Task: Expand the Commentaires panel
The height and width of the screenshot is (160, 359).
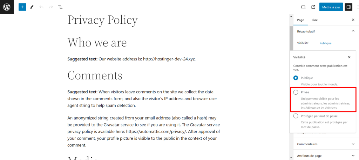Action: [353, 144]
